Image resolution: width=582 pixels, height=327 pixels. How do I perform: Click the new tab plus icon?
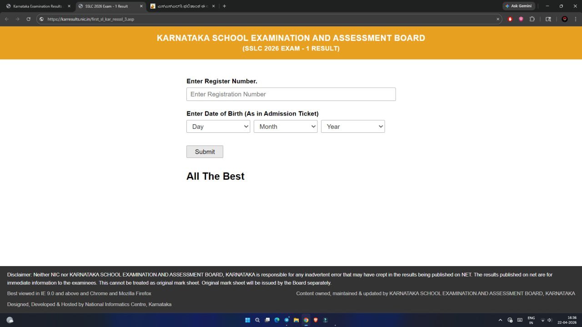224,6
